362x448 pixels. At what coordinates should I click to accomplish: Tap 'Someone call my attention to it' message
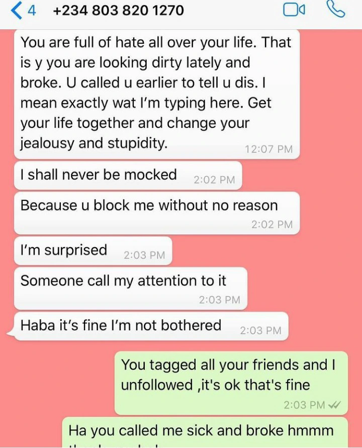tap(130, 288)
